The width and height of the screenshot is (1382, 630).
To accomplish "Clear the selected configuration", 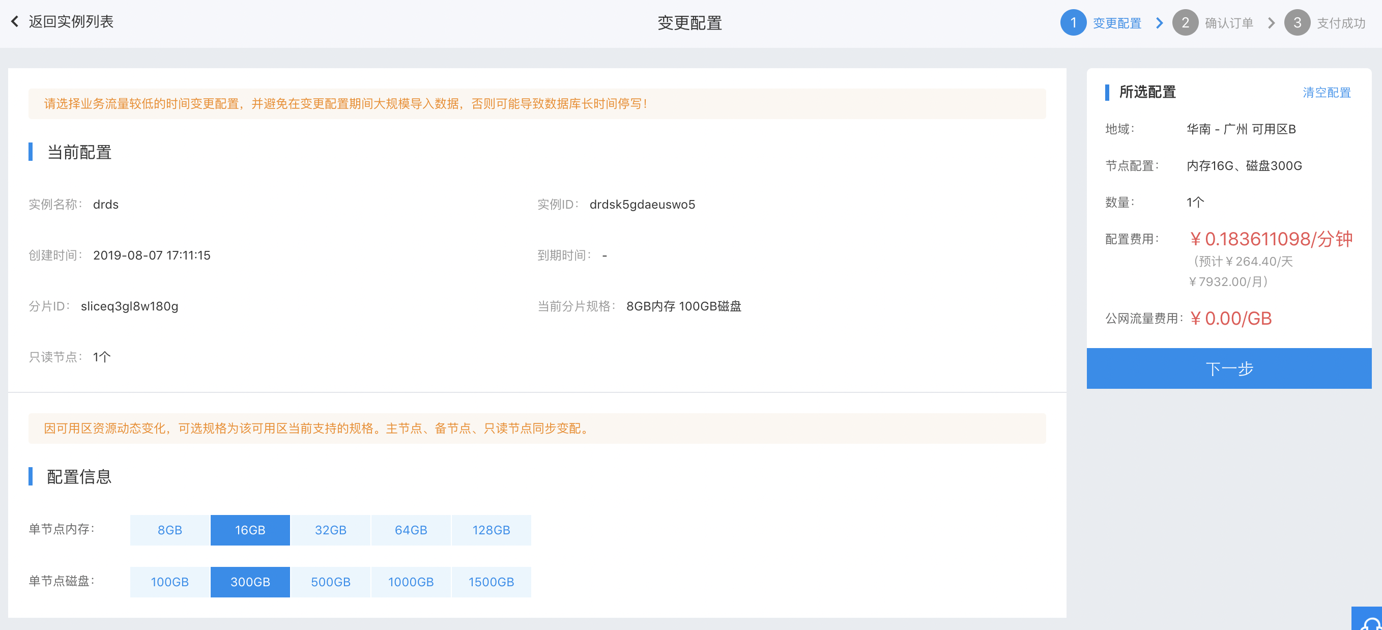I will click(x=1326, y=92).
